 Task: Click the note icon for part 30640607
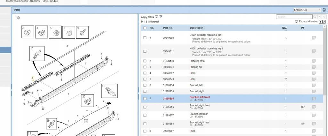314,131
